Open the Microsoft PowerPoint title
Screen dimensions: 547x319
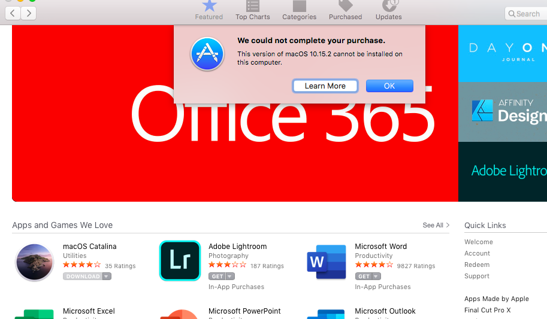(x=244, y=311)
